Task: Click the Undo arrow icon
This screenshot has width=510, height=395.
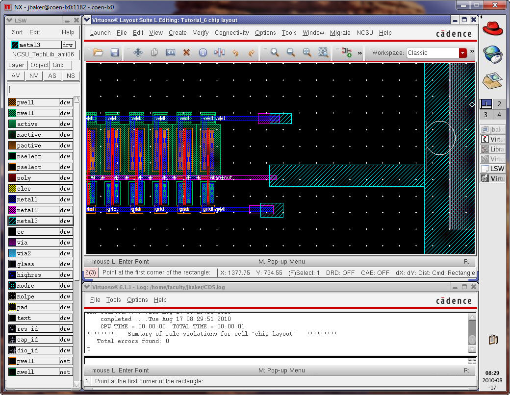Action: coord(235,52)
